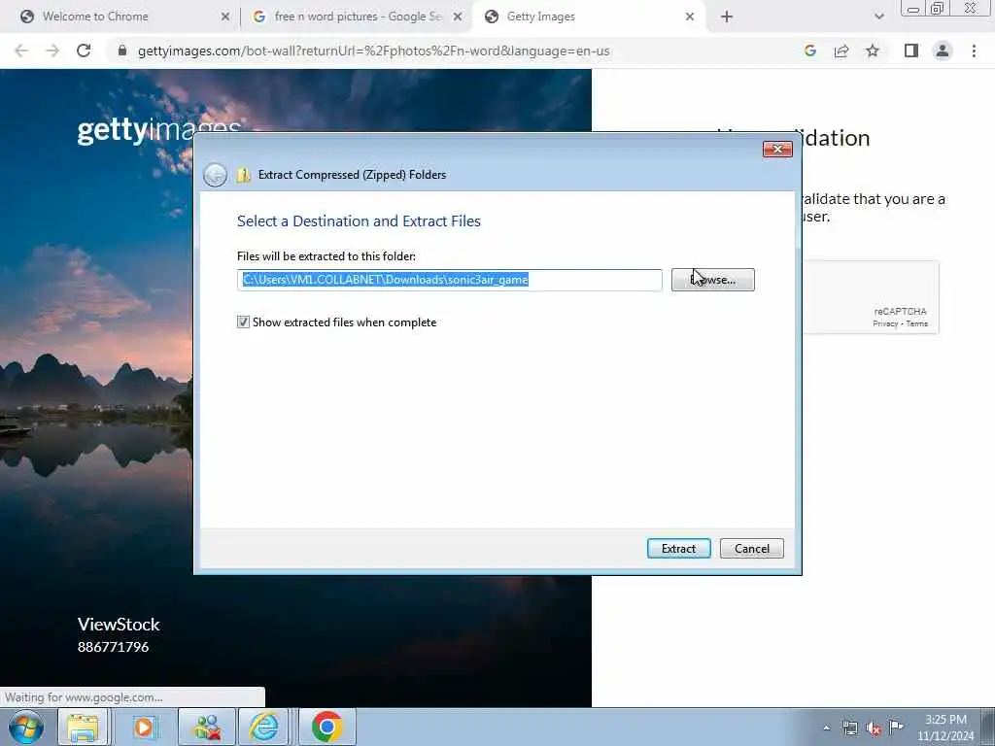The height and width of the screenshot is (746, 995).
Task: Close the Getty Images tab
Action: click(690, 17)
